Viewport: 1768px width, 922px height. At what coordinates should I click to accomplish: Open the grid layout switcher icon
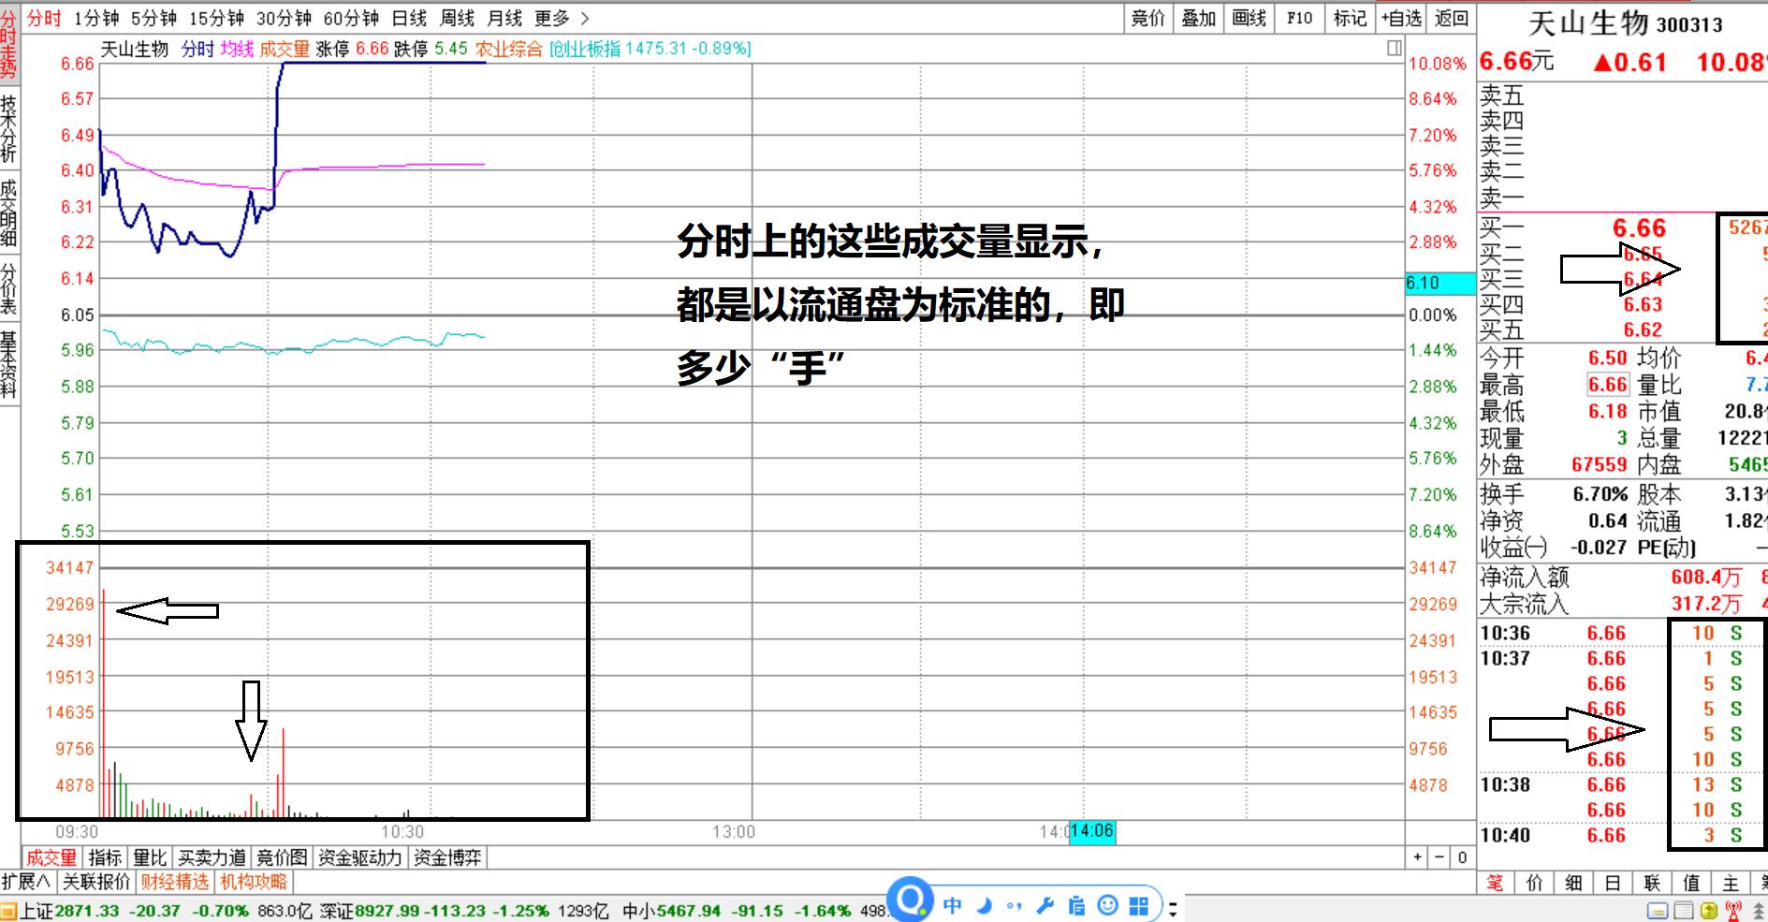point(1138,905)
